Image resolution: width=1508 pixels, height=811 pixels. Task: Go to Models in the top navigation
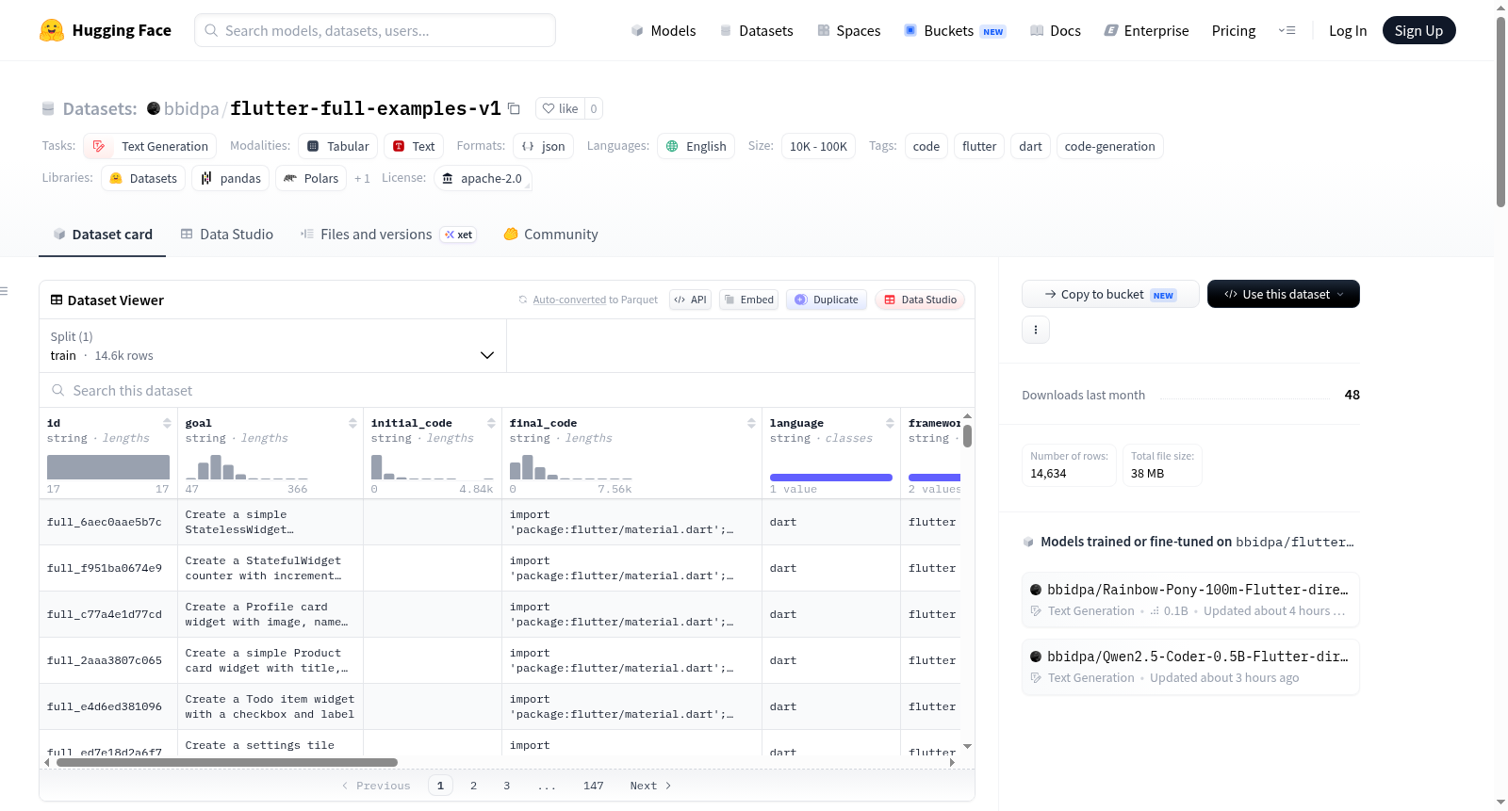[664, 30]
